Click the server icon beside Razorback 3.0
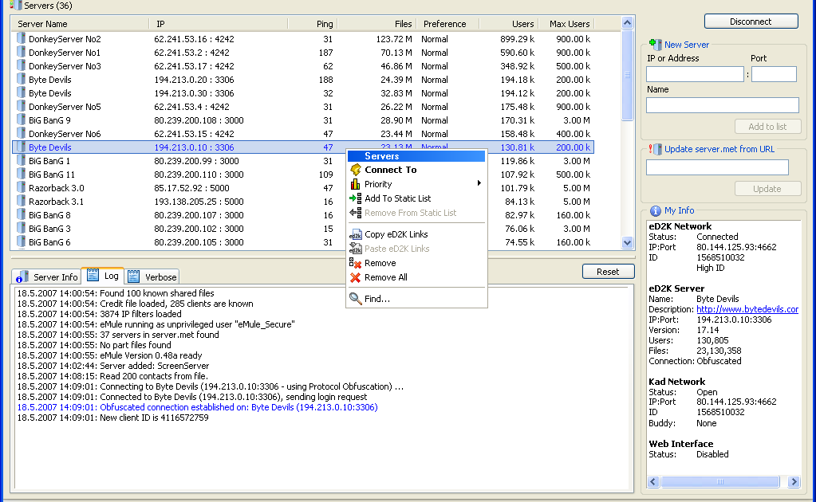Screen dimensions: 816x502 pyautogui.click(x=21, y=187)
